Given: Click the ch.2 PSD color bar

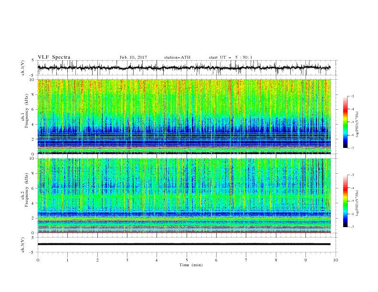Looking at the screenshot, I should 345,201.
